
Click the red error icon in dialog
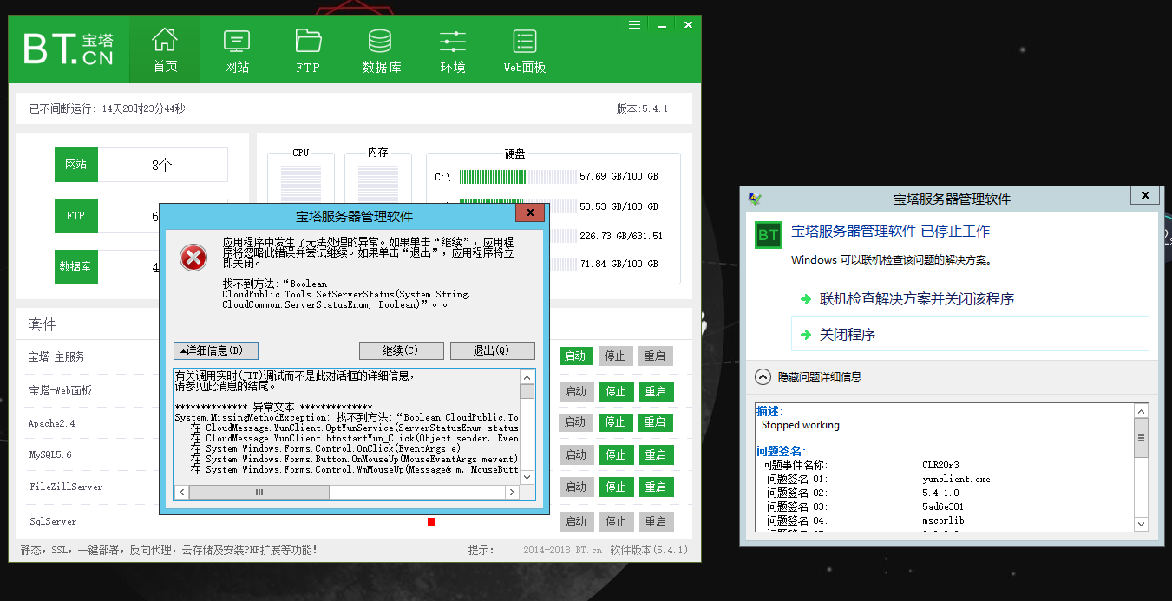pyautogui.click(x=193, y=257)
